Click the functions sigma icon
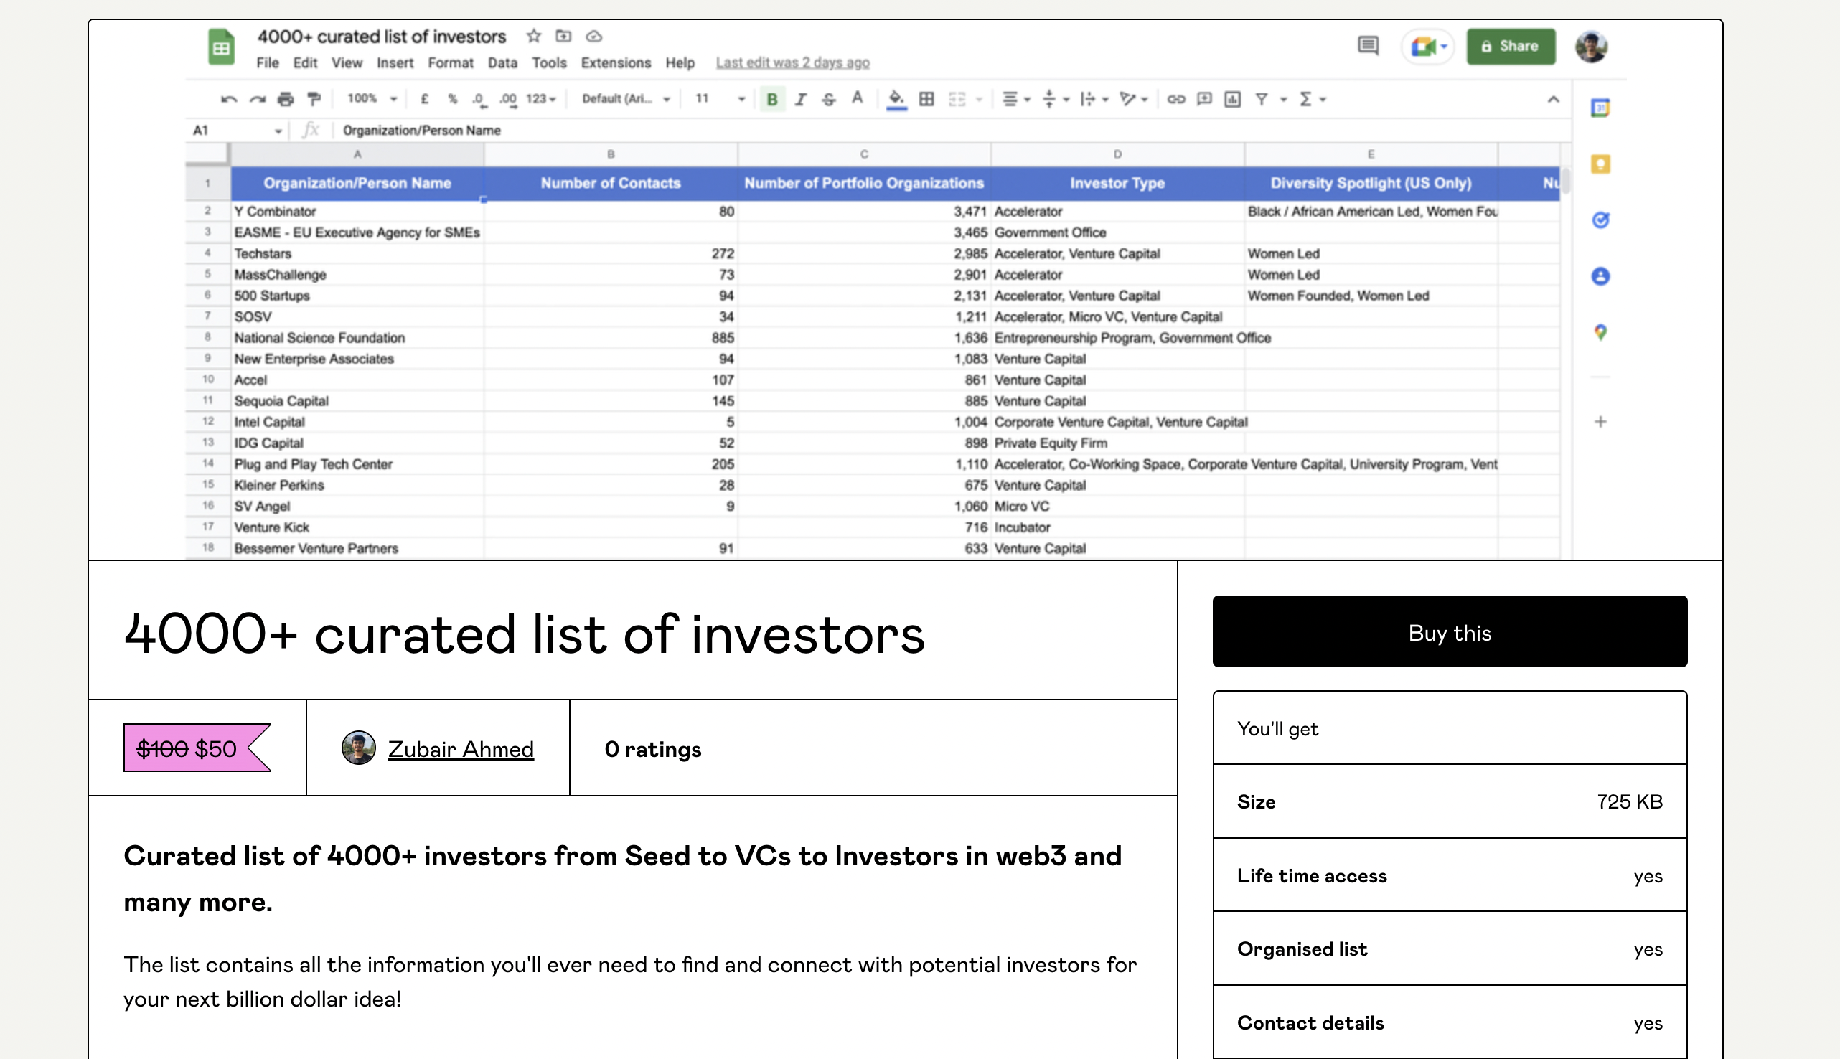 [x=1306, y=99]
